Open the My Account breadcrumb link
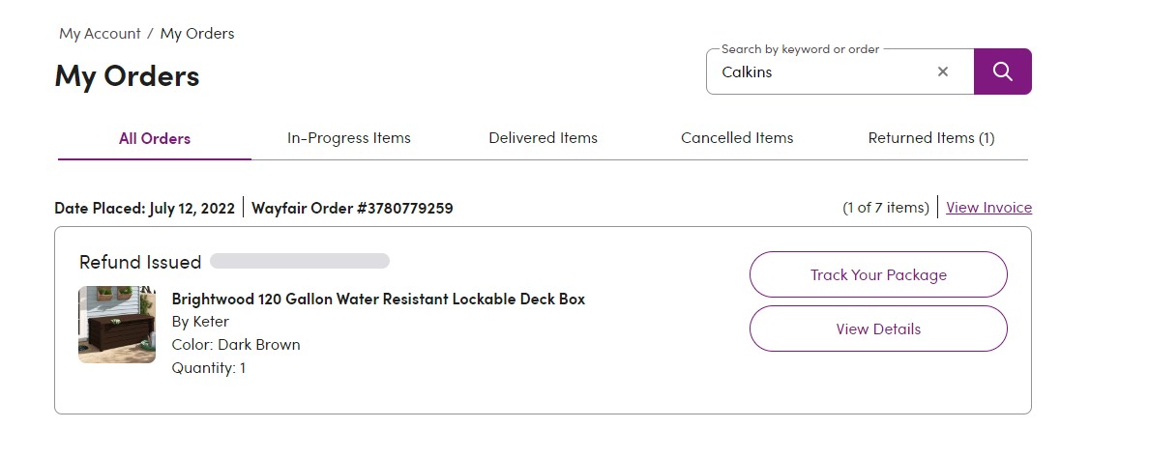 click(x=100, y=34)
